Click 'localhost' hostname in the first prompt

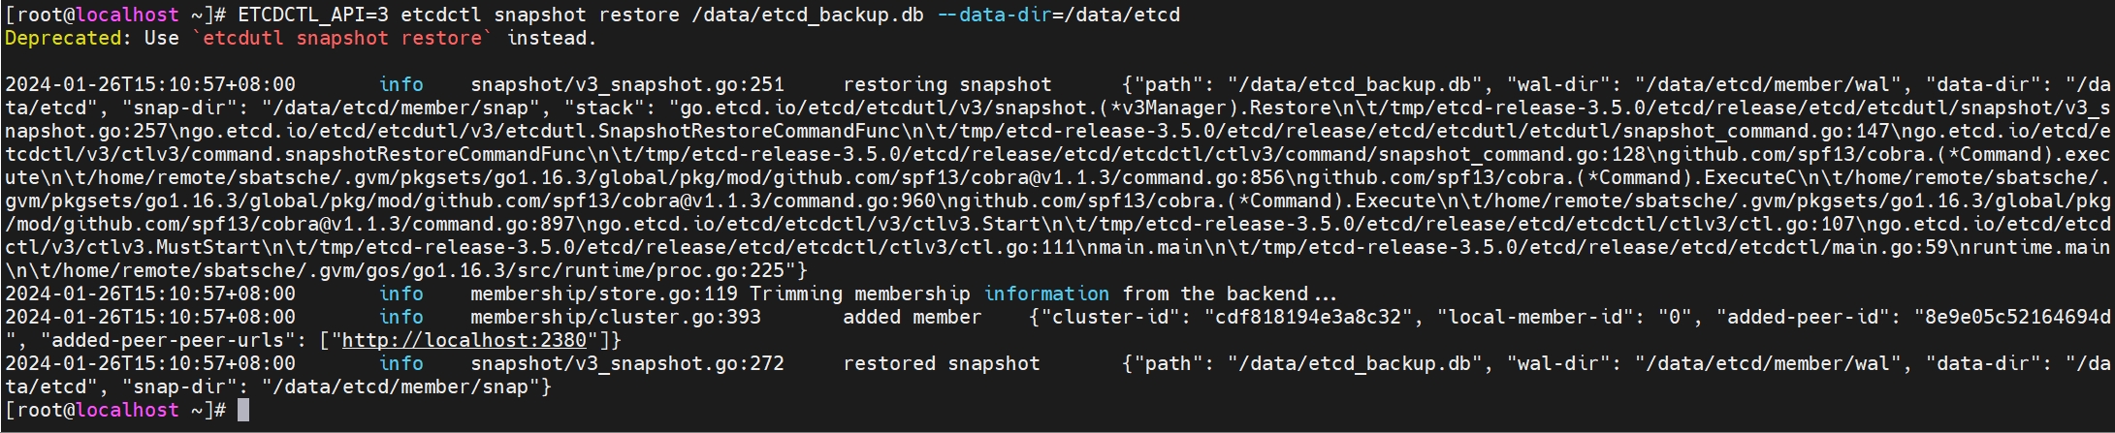pyautogui.click(x=126, y=15)
